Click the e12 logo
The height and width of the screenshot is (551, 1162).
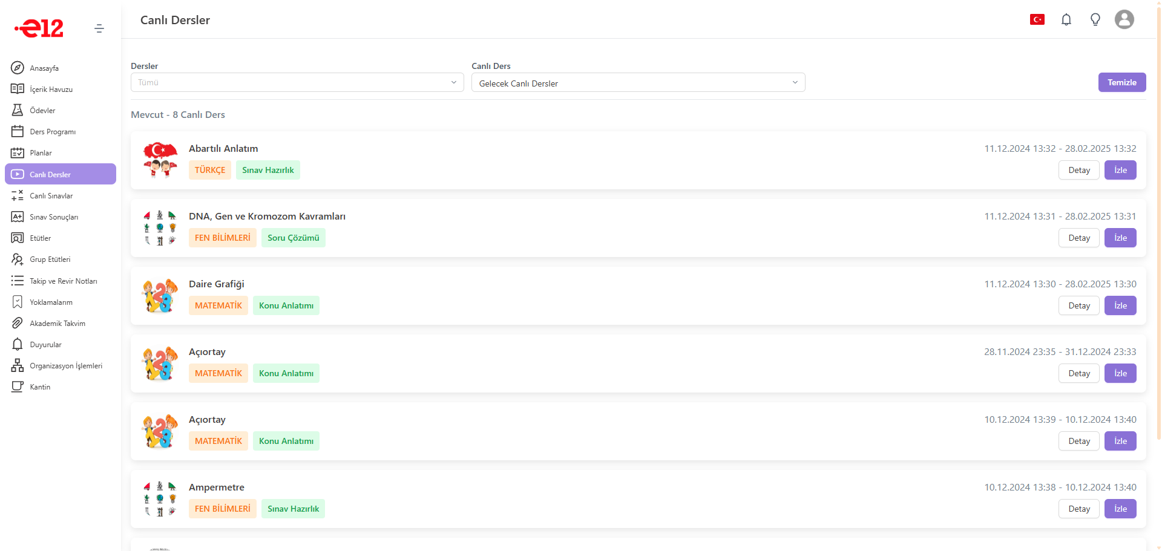pyautogui.click(x=40, y=28)
